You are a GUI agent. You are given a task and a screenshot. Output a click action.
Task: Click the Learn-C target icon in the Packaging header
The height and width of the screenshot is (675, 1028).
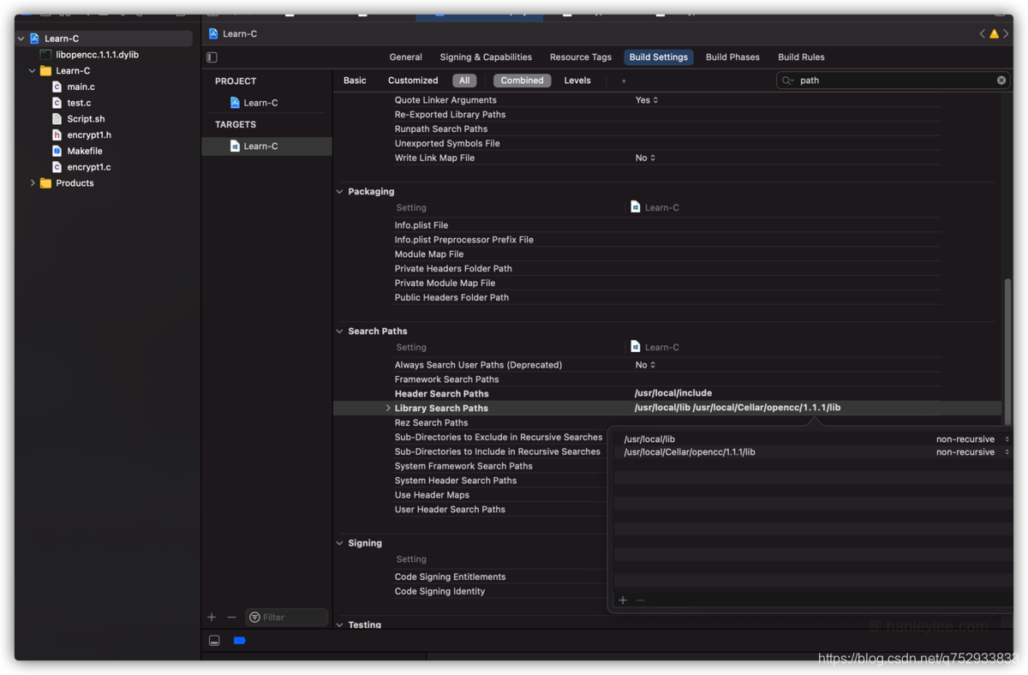point(635,207)
